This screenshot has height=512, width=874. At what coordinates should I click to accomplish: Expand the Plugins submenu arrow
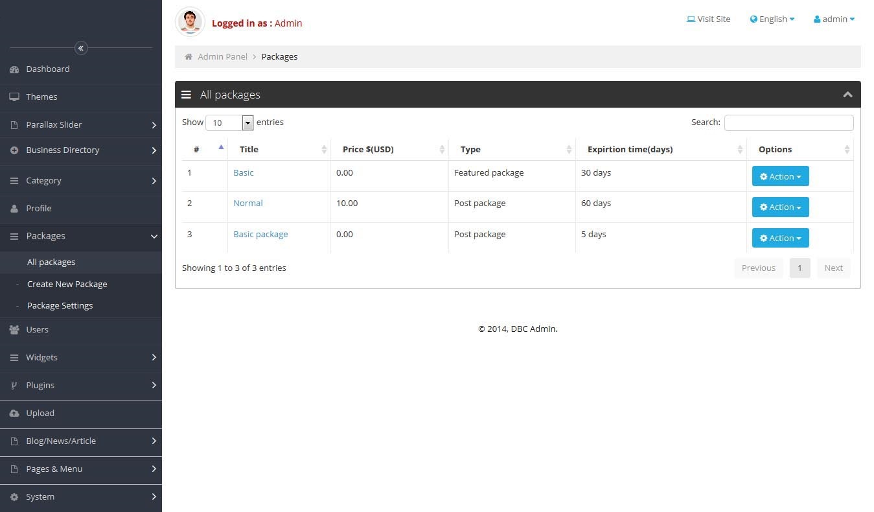(154, 386)
